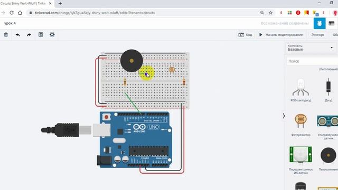This screenshot has height=190, width=338.
Task: Go to browser home page
Action: coord(20,13)
